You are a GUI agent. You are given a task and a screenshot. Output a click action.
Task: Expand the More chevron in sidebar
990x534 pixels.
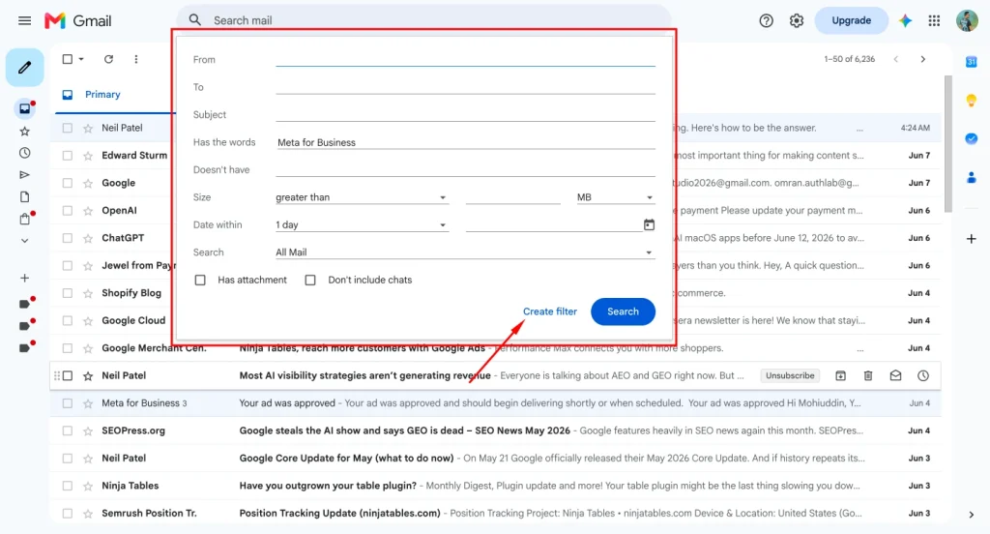coord(24,241)
